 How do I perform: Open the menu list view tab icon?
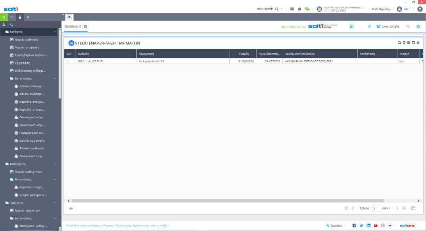tap(12, 17)
